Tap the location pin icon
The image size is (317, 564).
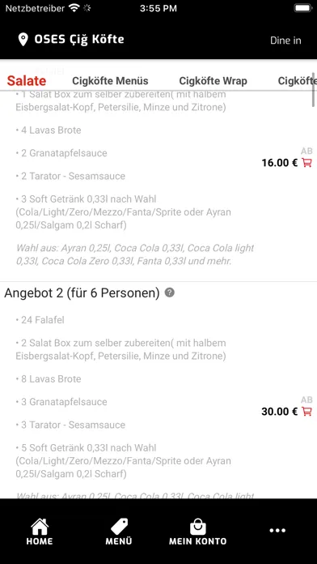tap(23, 40)
